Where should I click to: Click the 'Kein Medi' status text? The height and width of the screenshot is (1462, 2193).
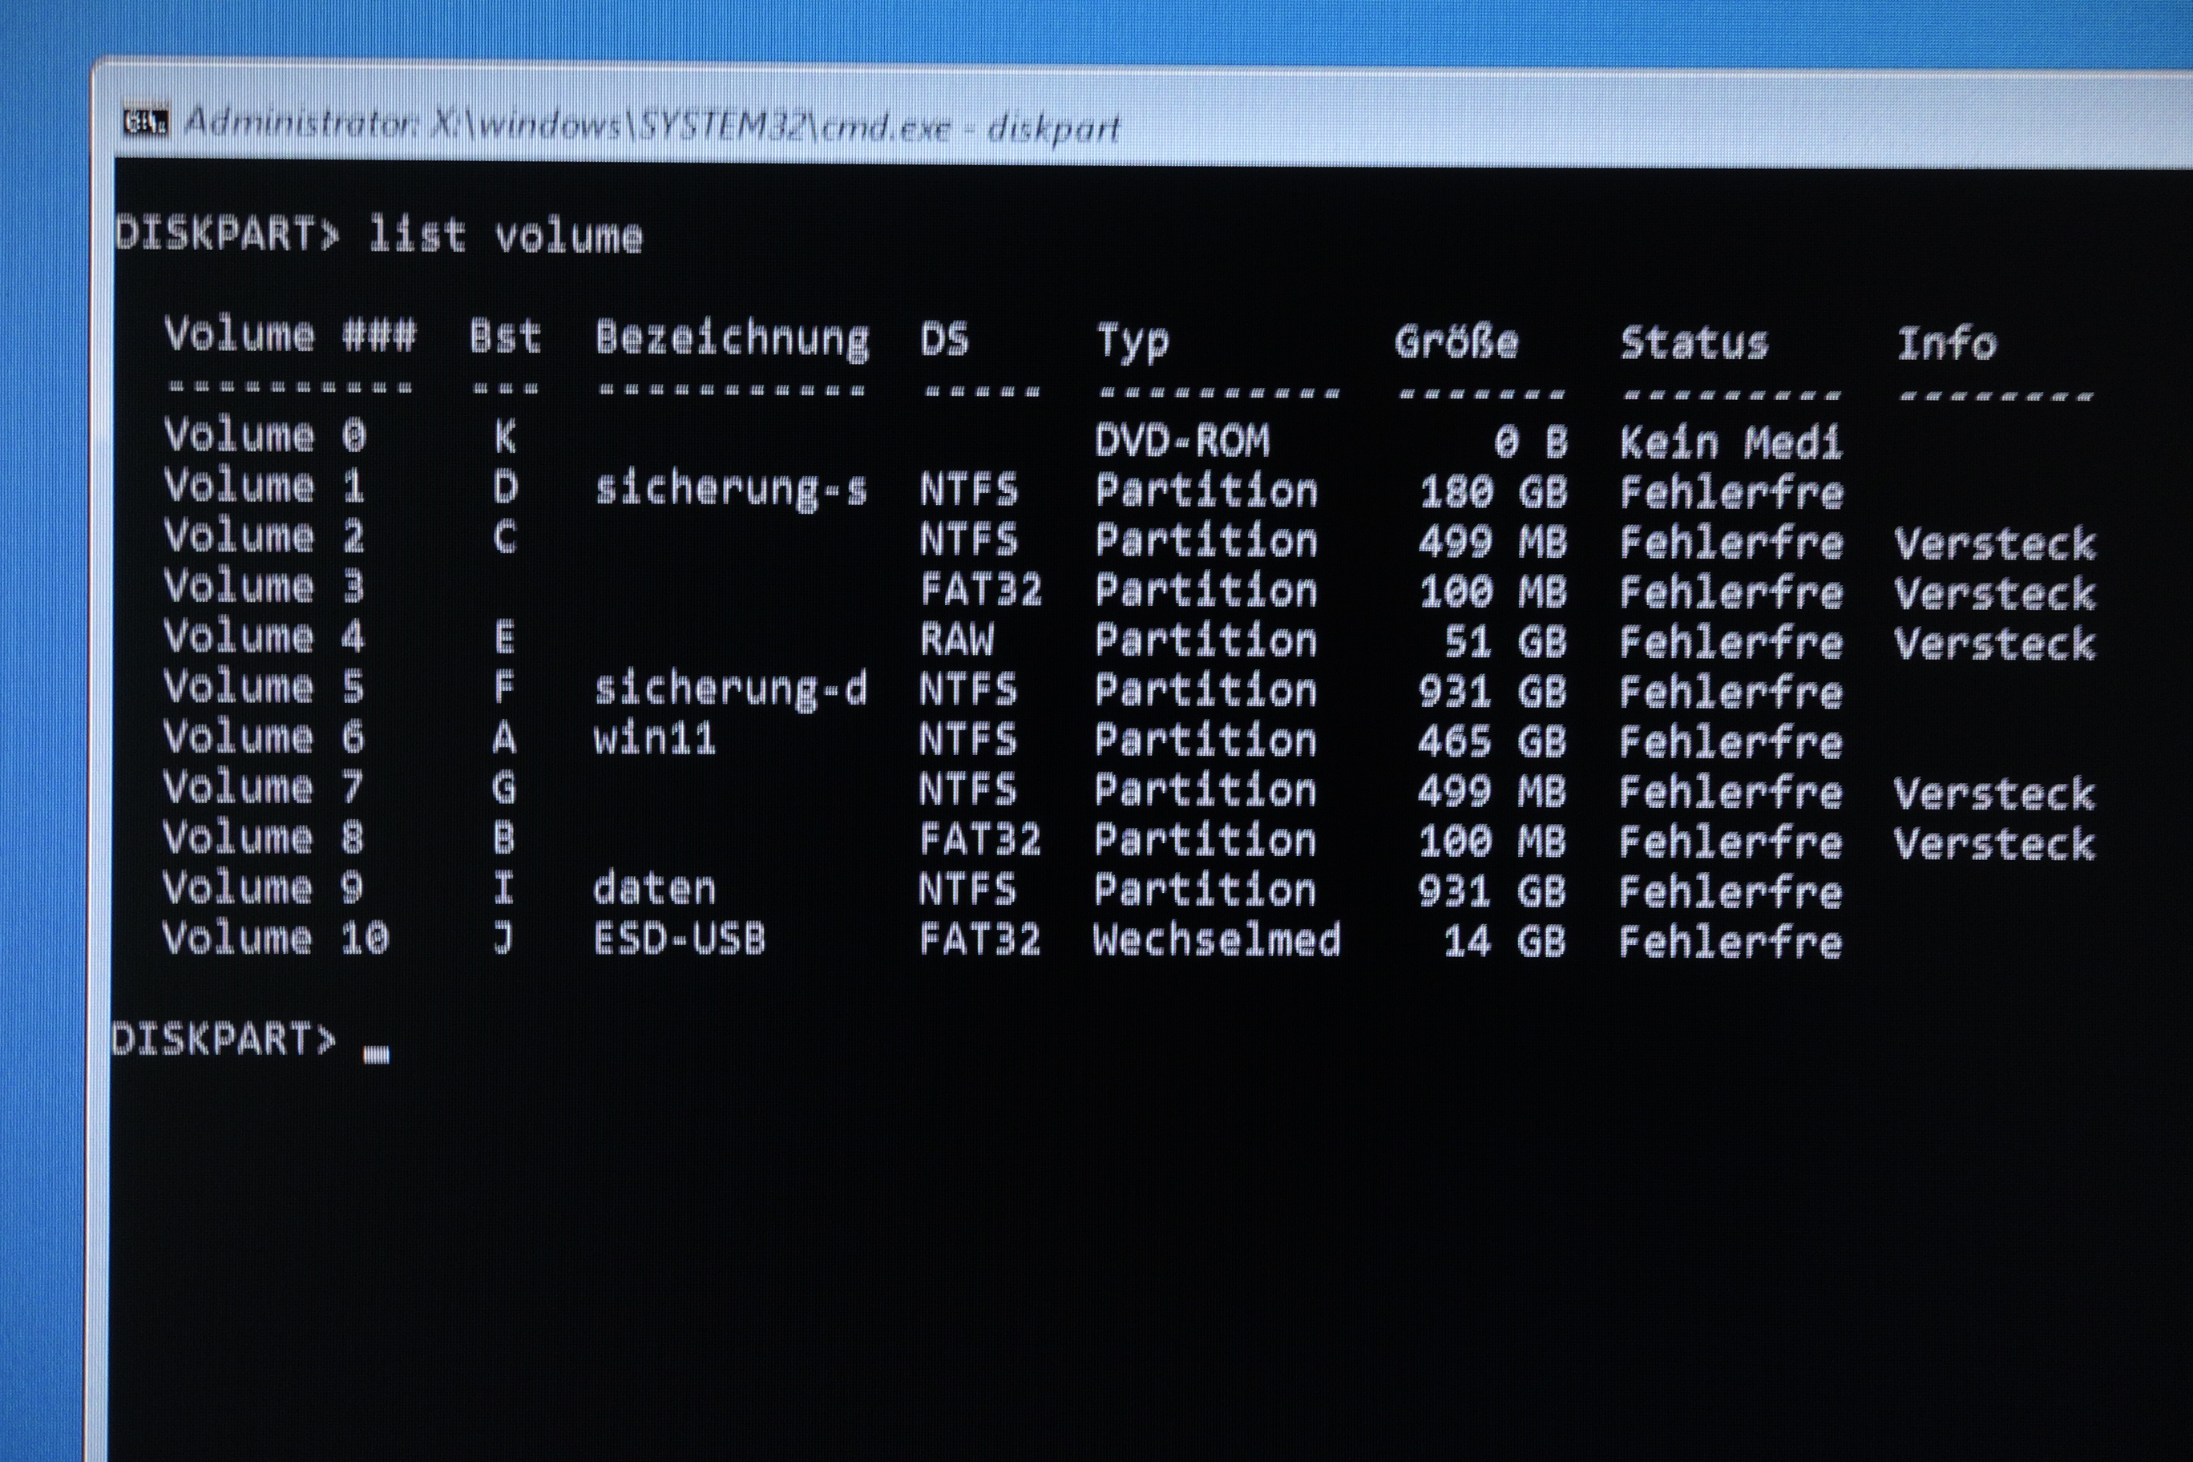coord(1731,442)
